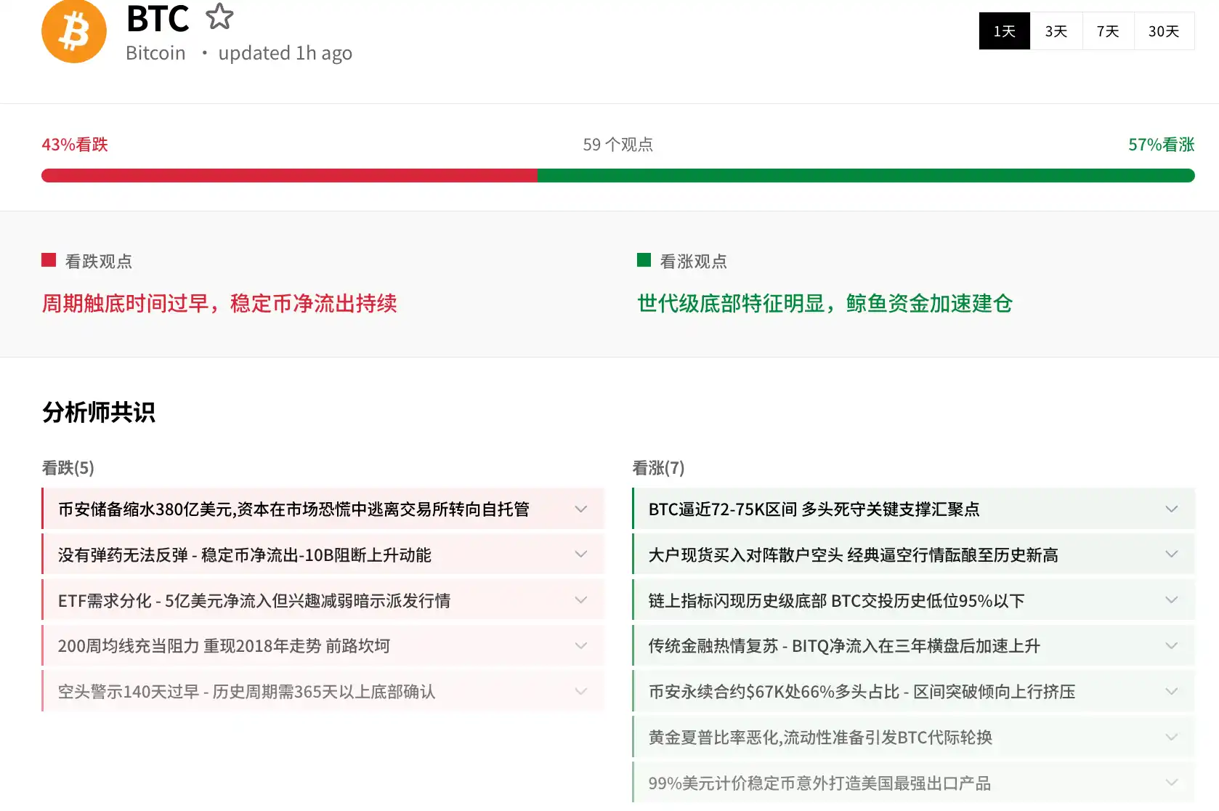Expand the 币安储备缩水380亿美元 bearish item
Viewport: 1219px width, 811px height.
point(580,509)
